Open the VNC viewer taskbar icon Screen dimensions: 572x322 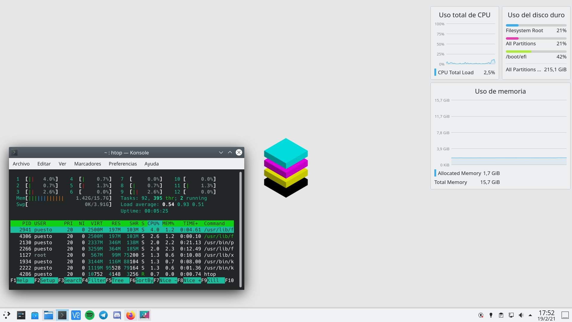[x=76, y=315]
